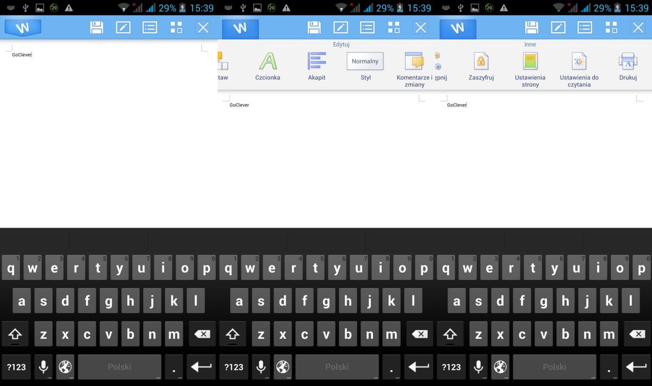Toggle Shift key on keyboard below ribbonless screen
This screenshot has height=386, width=652.
[15, 334]
